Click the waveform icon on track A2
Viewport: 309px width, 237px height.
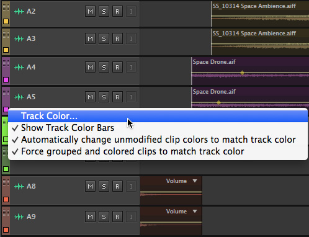[19, 11]
